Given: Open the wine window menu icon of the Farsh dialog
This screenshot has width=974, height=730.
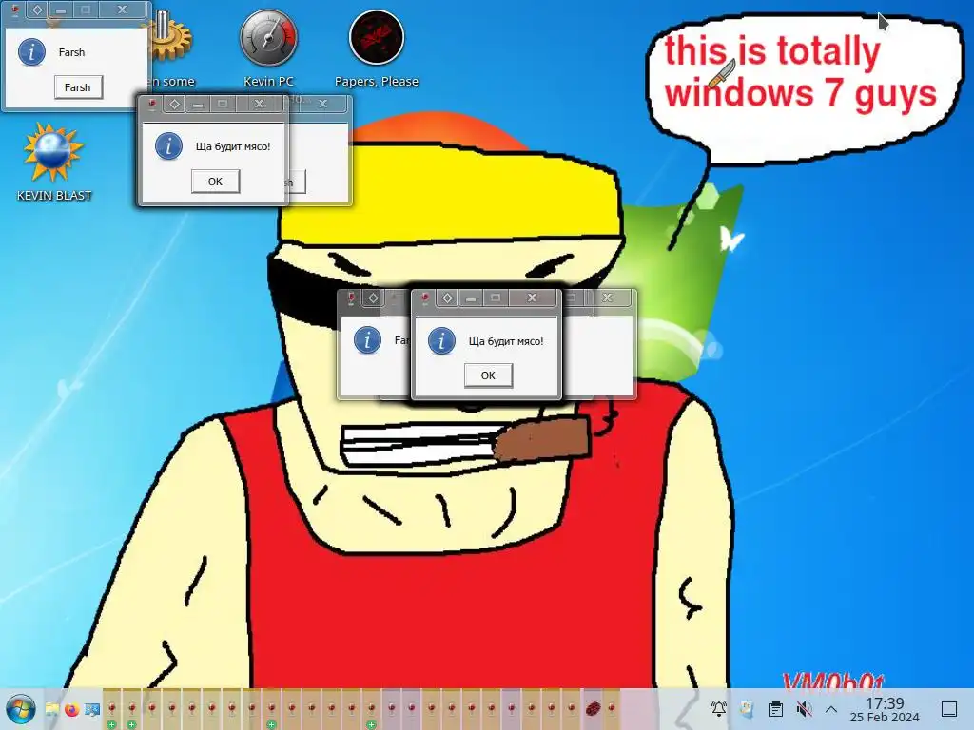Looking at the screenshot, I should pos(15,10).
